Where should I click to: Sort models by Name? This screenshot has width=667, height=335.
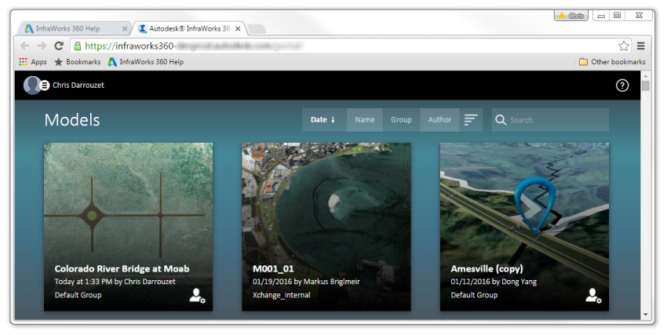pos(365,120)
